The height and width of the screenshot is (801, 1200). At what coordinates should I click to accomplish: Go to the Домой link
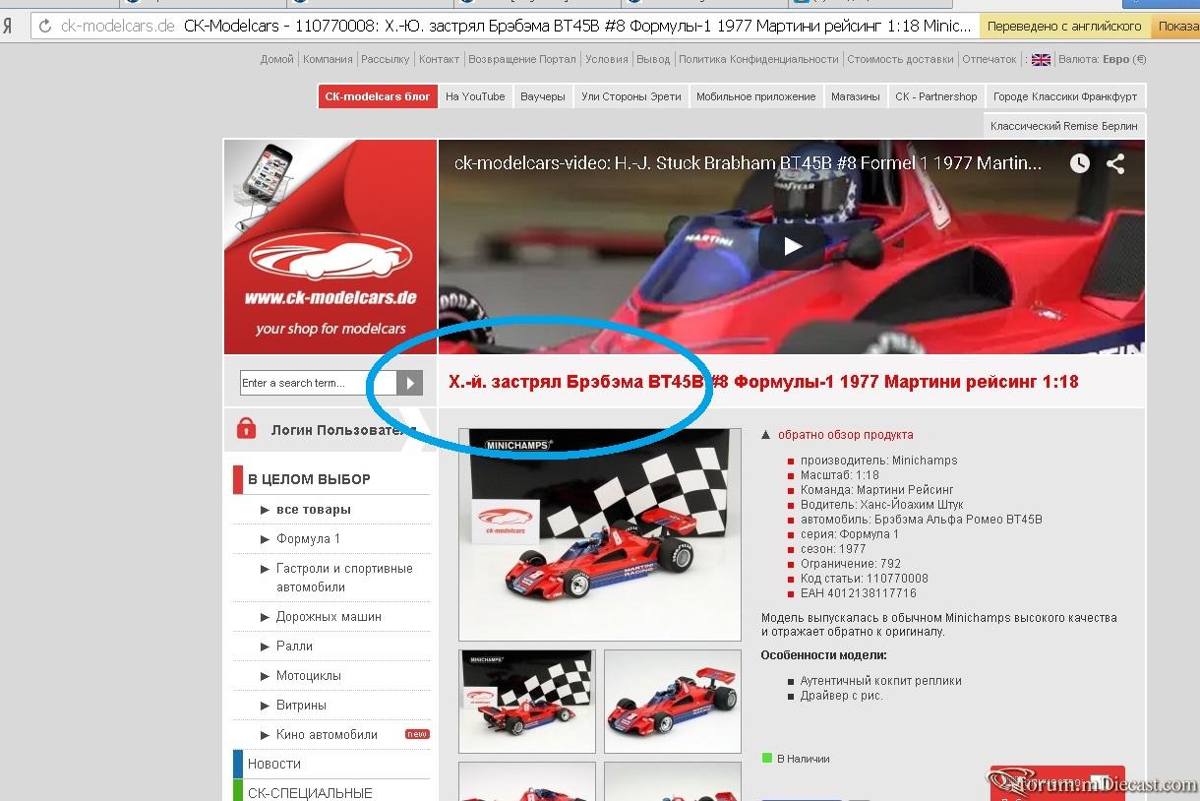pyautogui.click(x=277, y=59)
